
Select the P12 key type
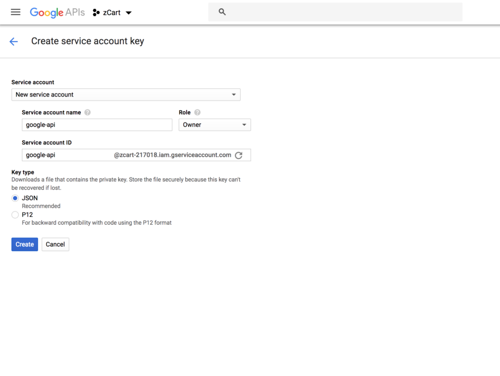coord(15,215)
